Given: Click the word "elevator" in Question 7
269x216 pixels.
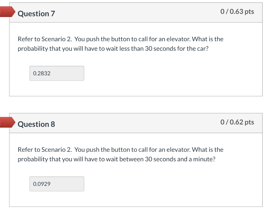Looking at the screenshot, I should tap(181, 39).
